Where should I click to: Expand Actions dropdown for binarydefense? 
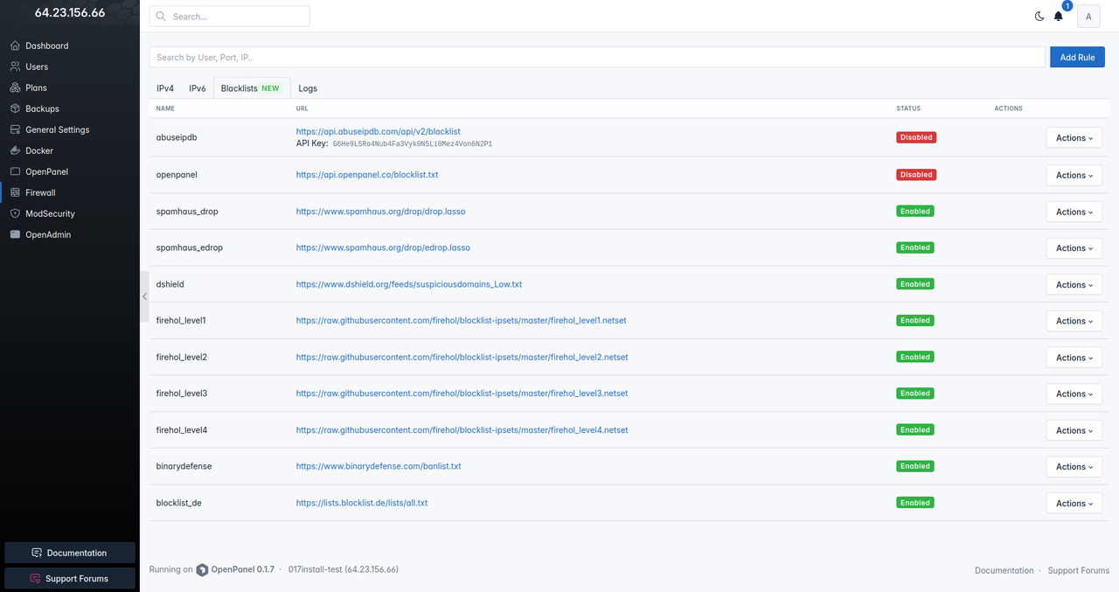(x=1074, y=467)
